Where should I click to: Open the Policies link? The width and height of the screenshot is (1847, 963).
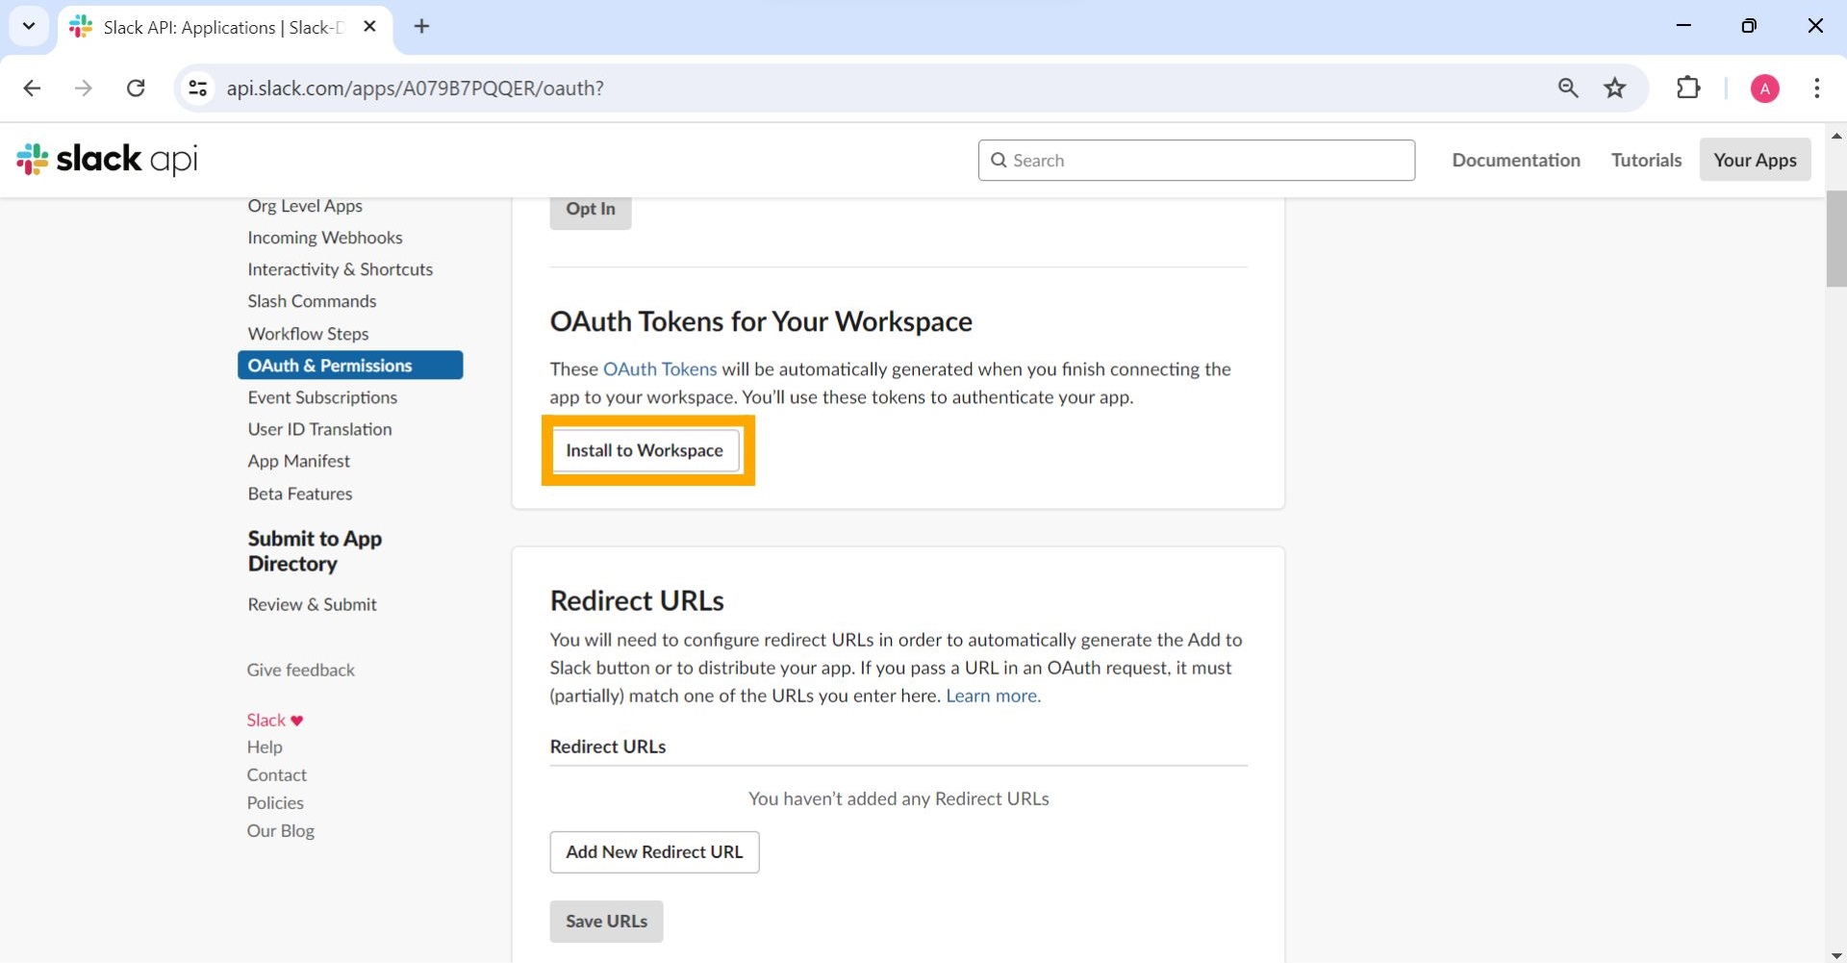275,803
